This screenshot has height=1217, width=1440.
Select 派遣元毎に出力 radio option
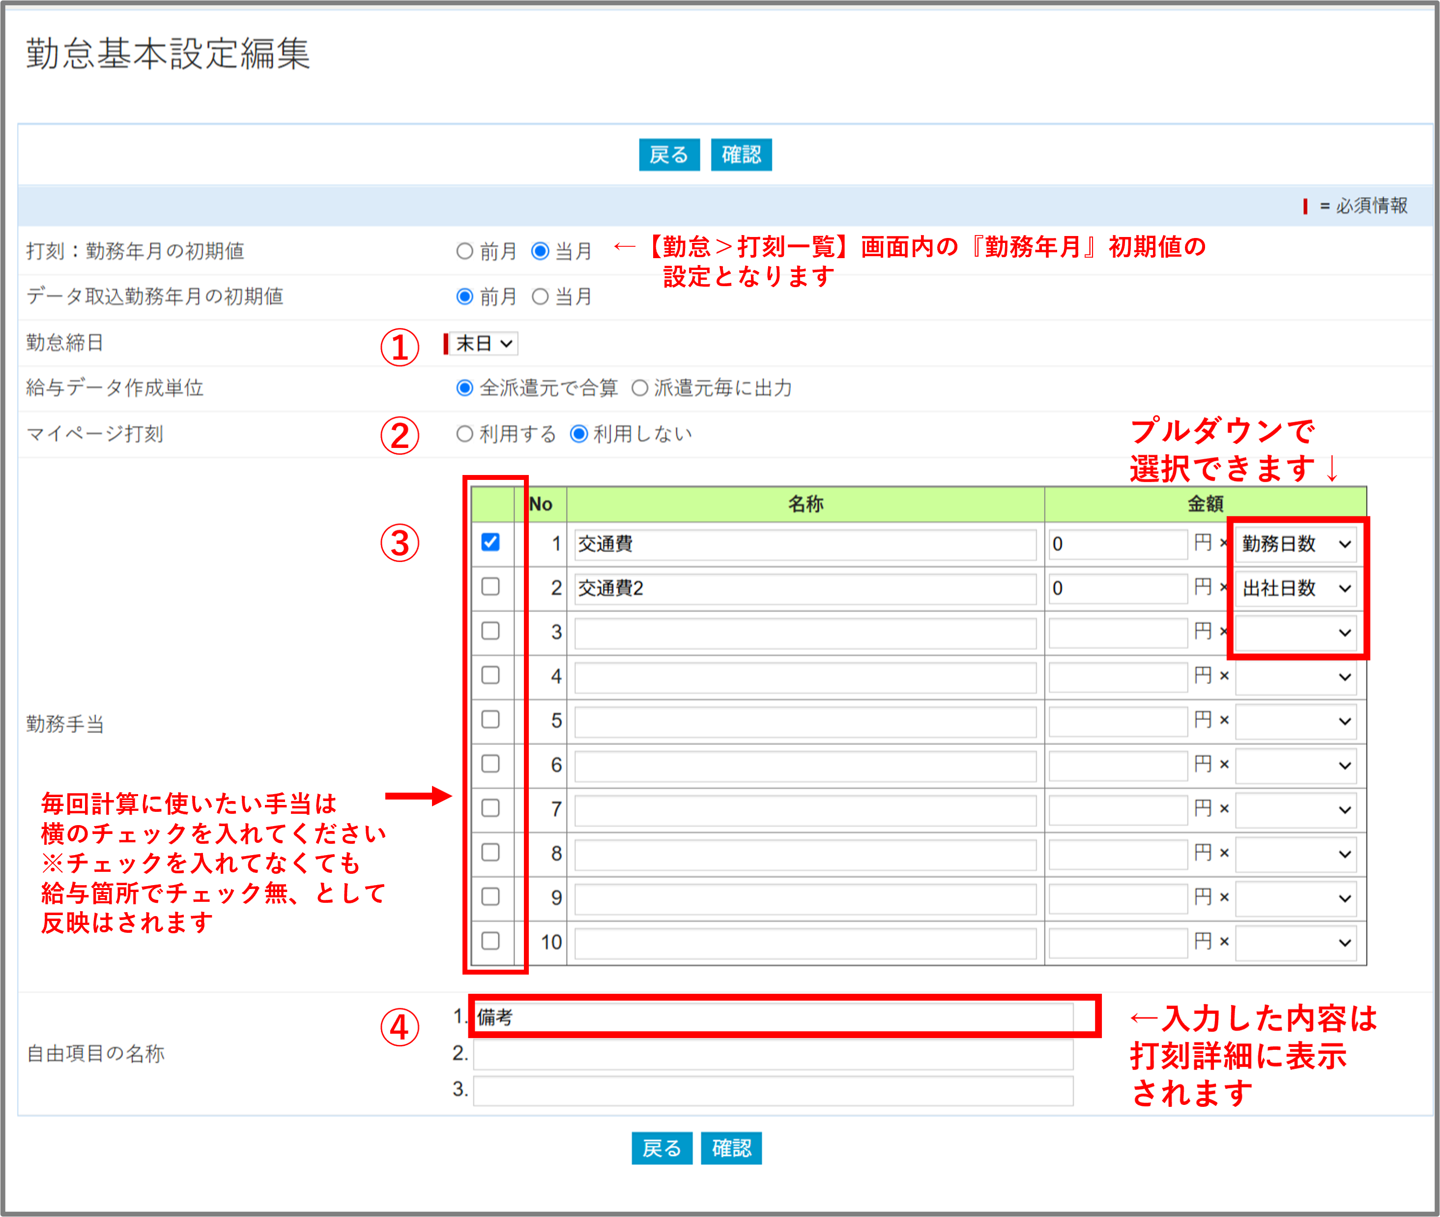coord(639,388)
